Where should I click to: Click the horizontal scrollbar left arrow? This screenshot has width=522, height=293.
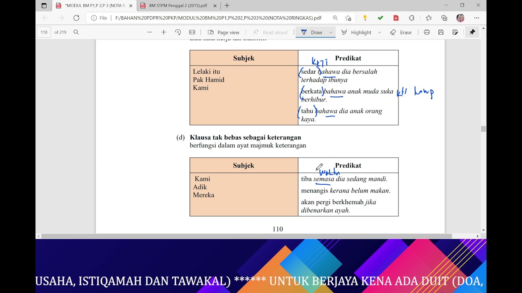click(38, 236)
